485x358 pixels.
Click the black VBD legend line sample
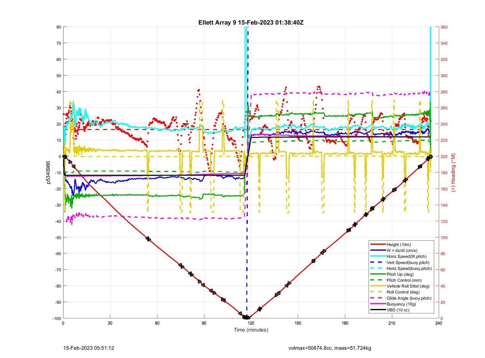tap(377, 310)
